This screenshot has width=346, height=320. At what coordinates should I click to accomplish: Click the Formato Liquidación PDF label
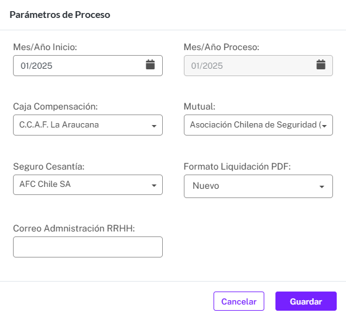point(237,166)
